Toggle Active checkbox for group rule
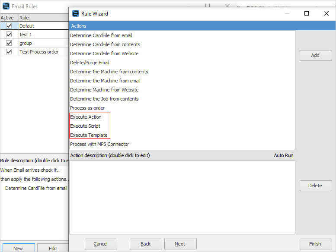The image size is (336, 252). (9, 43)
